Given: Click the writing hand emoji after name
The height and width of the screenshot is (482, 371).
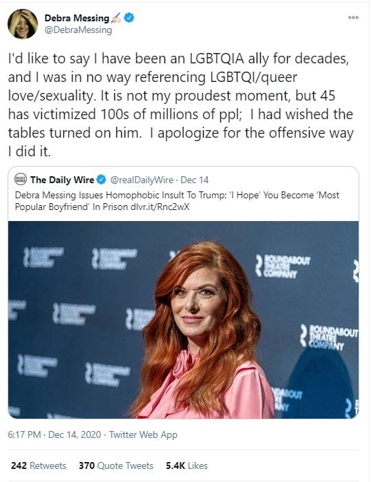Looking at the screenshot, I should pos(116,18).
